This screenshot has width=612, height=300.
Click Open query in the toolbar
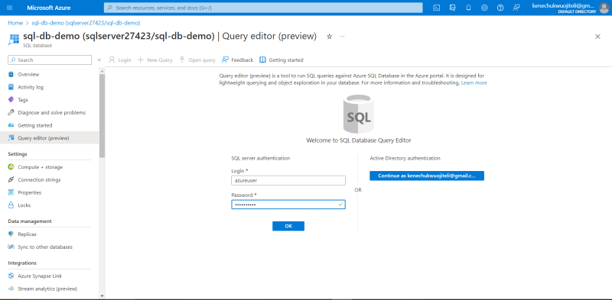[x=197, y=60]
